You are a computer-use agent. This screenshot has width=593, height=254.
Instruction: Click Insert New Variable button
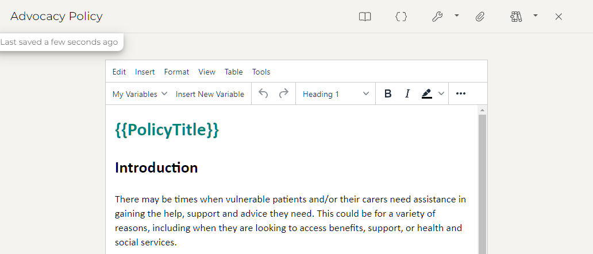tap(210, 94)
